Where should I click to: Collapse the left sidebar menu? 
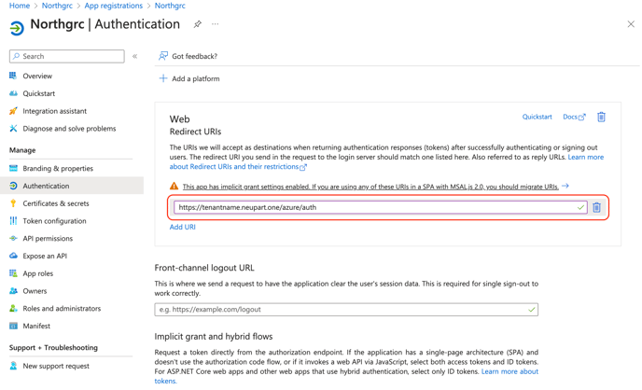(x=134, y=56)
